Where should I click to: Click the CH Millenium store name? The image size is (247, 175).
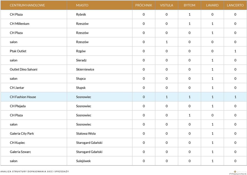pyautogui.click(x=20, y=24)
